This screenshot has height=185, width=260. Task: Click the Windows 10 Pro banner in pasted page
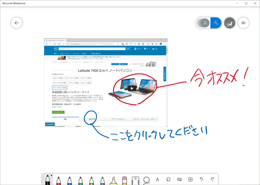point(119,64)
